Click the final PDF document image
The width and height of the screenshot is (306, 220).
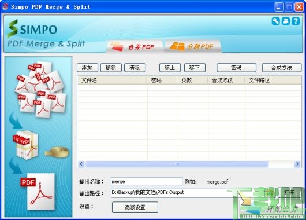tap(38, 192)
